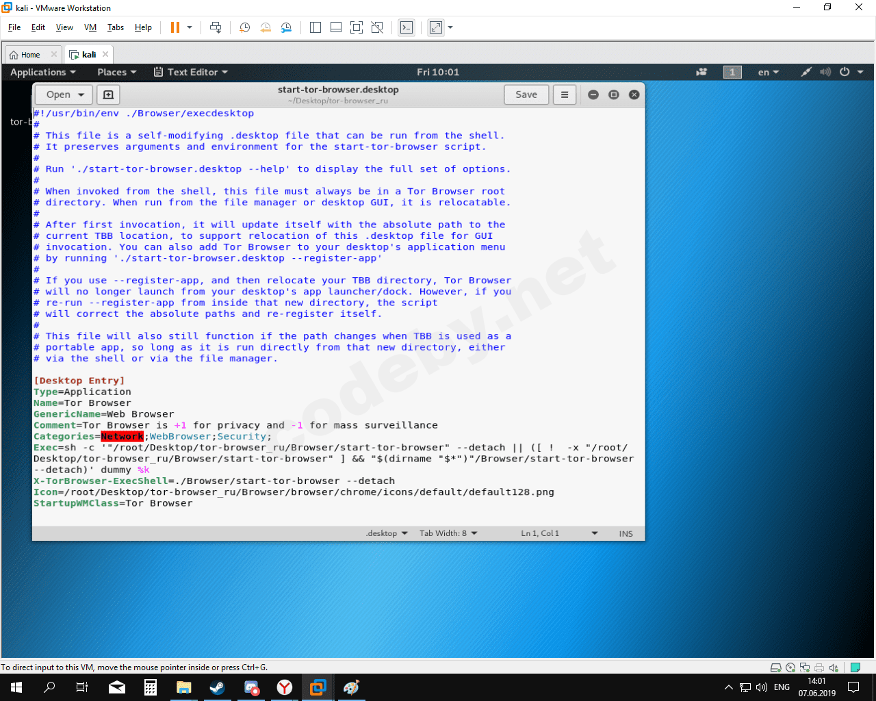Image resolution: width=876 pixels, height=701 pixels.
Task: Expand the GNOME system menu arrow
Action: click(860, 72)
